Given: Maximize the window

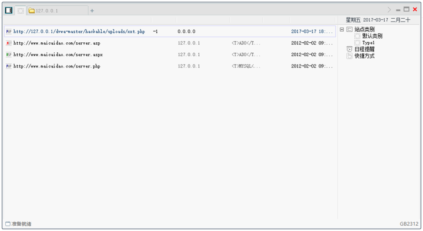Looking at the screenshot, I should point(407,9).
